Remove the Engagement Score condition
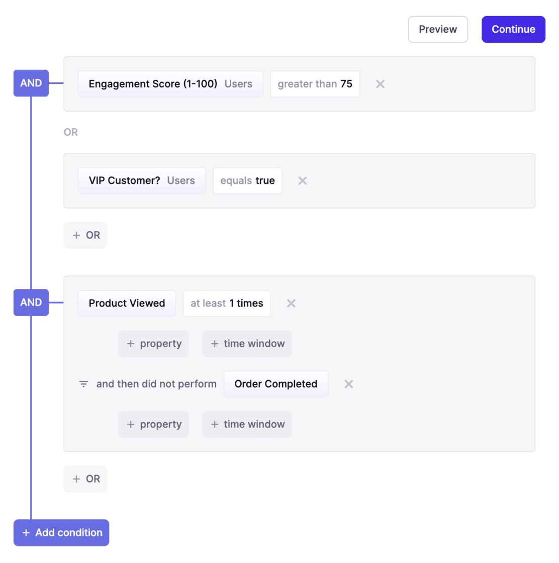Screen dimensions: 559x563 (x=380, y=84)
